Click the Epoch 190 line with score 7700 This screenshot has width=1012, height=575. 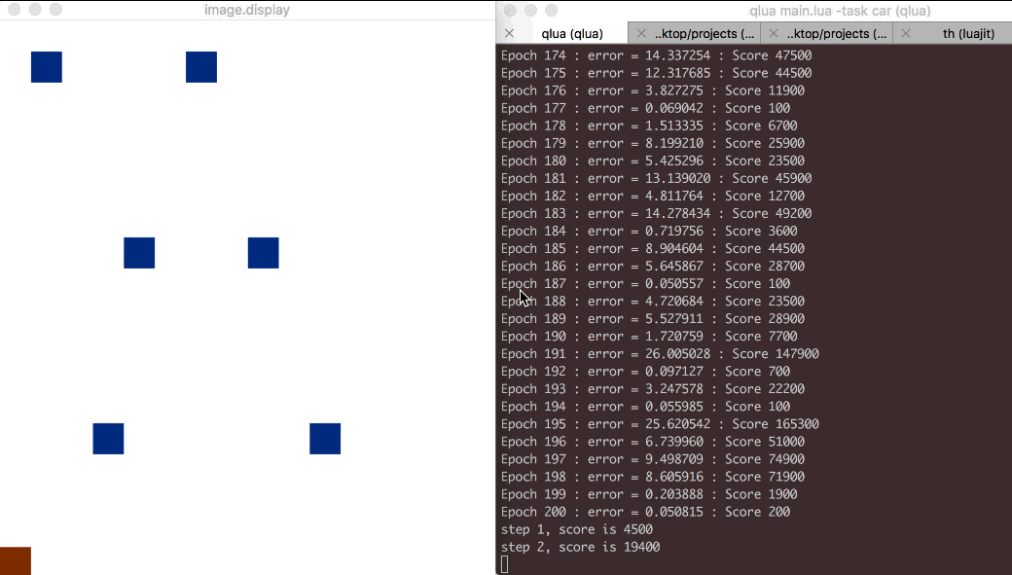tap(649, 337)
